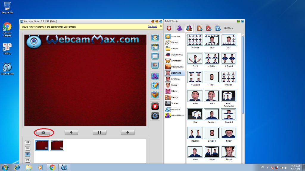Apply the Fatter effect
Image resolution: width=305 pixels, height=171 pixels.
(228, 133)
